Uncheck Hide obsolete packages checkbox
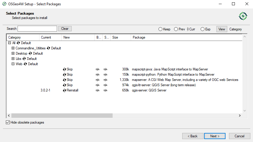Image resolution: width=253 pixels, height=142 pixels. click(x=8, y=122)
